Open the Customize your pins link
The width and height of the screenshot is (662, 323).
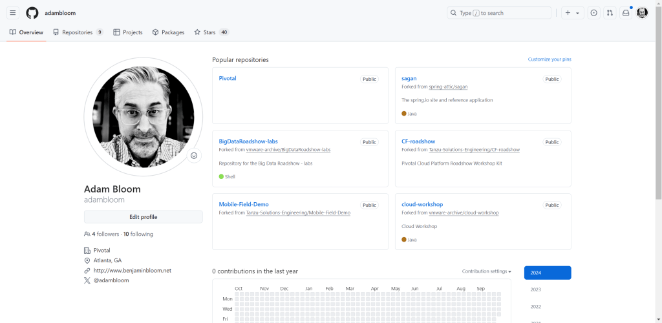pyautogui.click(x=549, y=59)
